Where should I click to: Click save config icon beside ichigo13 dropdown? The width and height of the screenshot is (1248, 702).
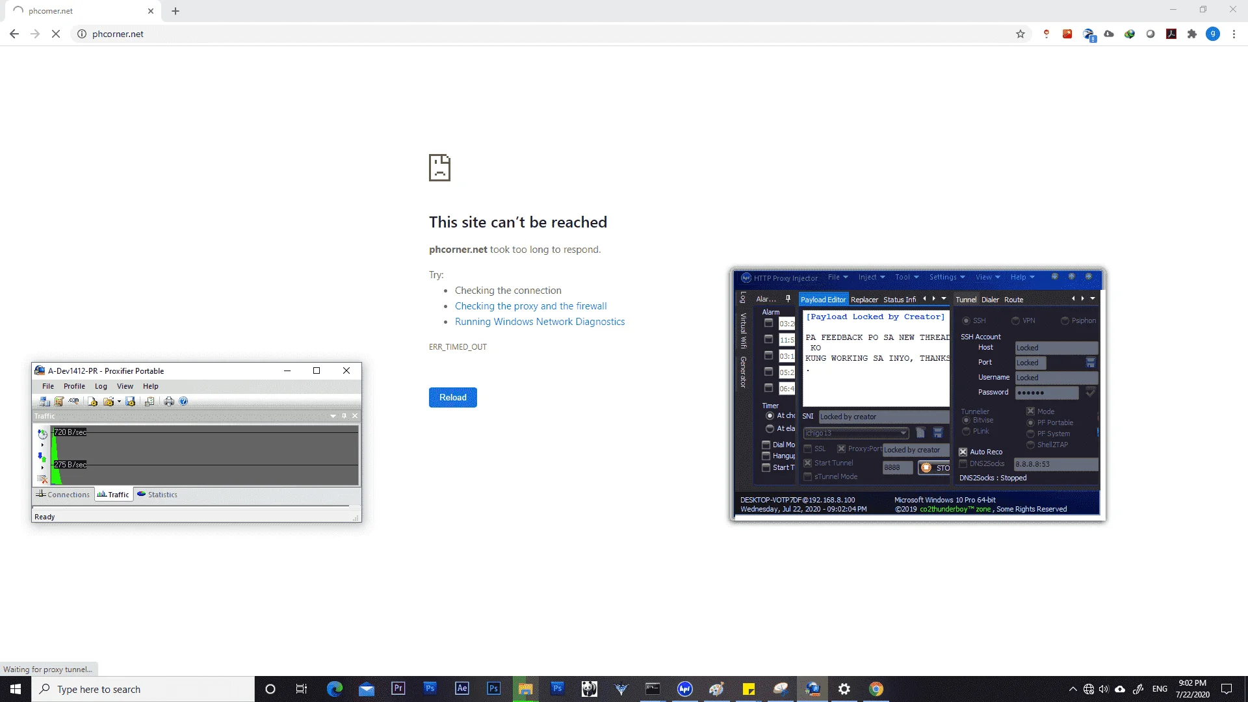click(938, 433)
